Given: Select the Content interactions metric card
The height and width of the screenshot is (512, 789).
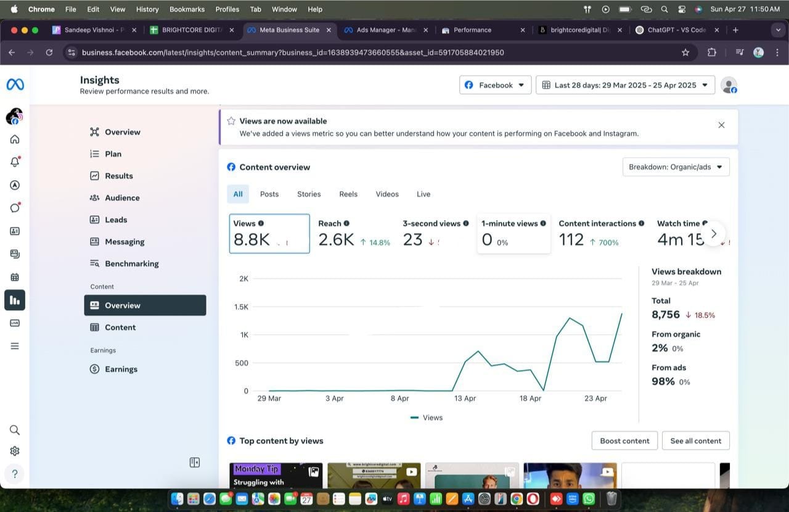Looking at the screenshot, I should pyautogui.click(x=601, y=233).
